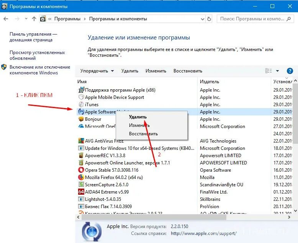Open View installed updates link
The image size is (298, 243).
[x=37, y=55]
